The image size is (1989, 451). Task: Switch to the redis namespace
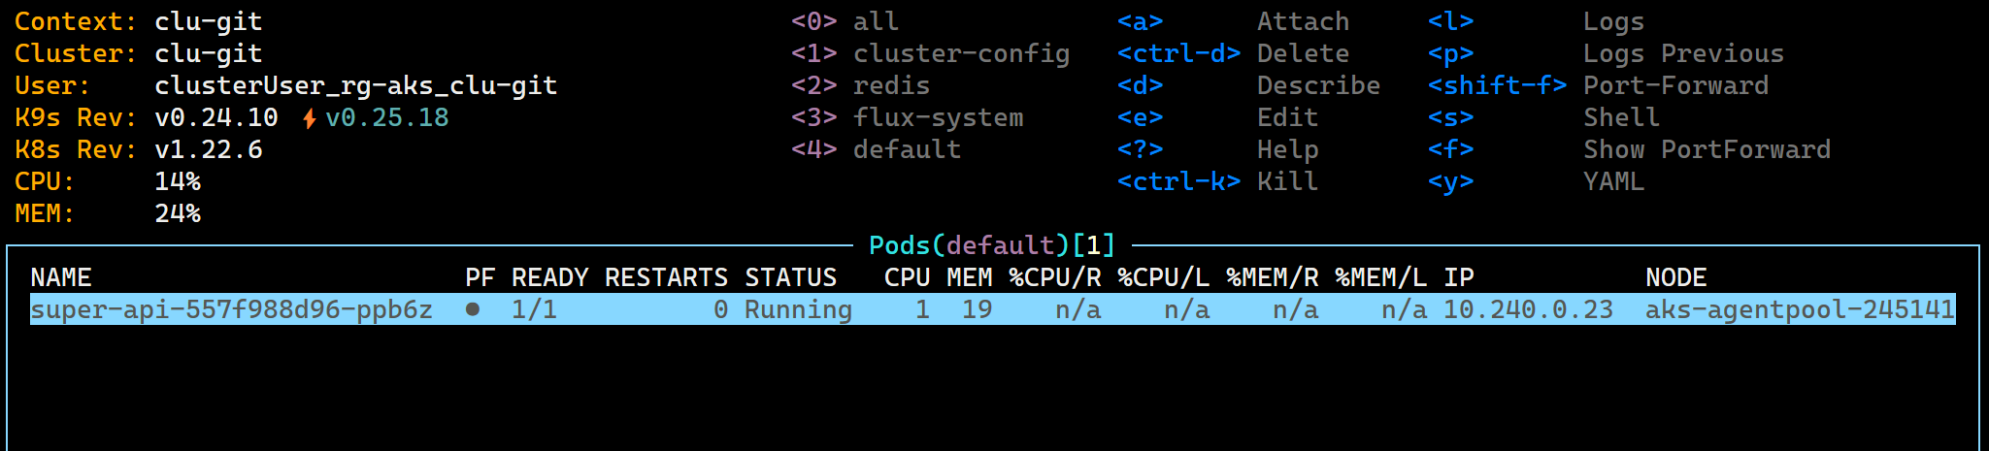coord(890,85)
